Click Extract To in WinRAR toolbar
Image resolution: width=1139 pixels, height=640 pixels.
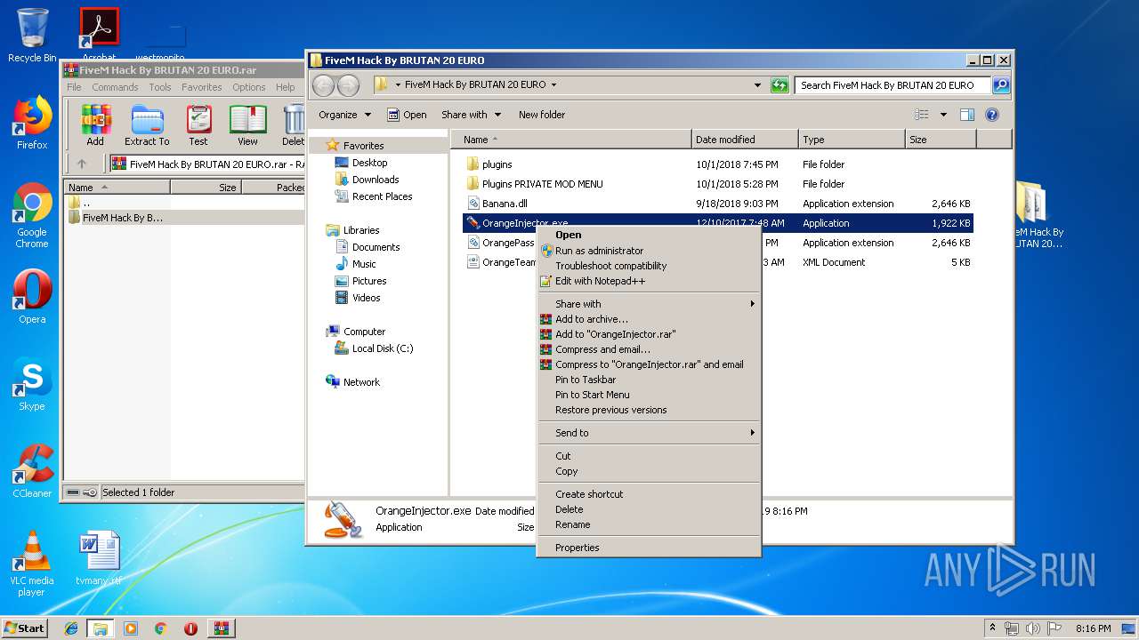point(147,124)
